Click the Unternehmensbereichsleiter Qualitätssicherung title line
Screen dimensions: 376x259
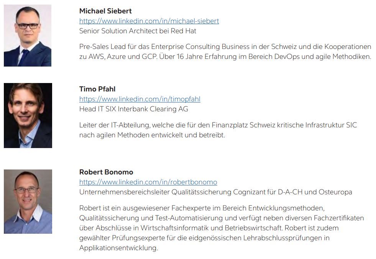(x=215, y=192)
